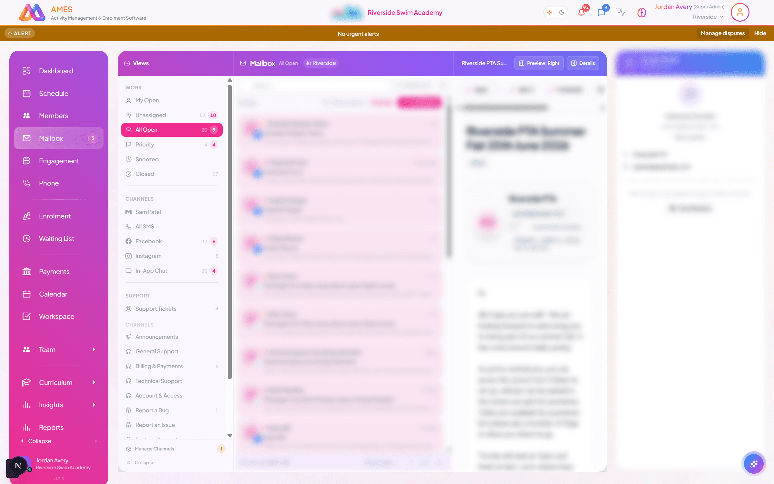Expand the Curriculum submenu arrow
The width and height of the screenshot is (774, 484).
94,382
